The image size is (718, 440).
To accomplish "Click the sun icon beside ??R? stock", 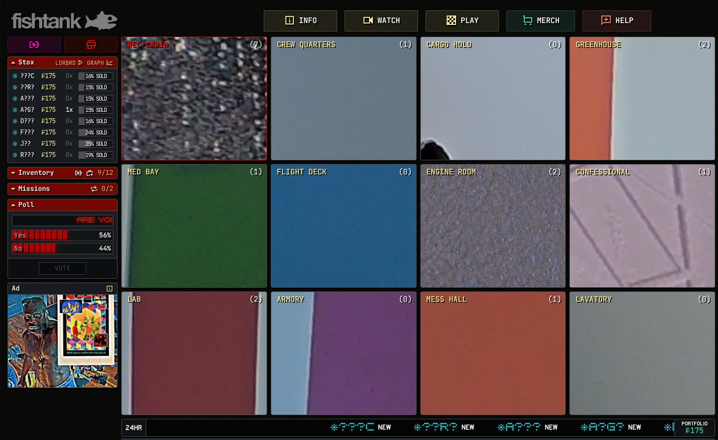I will [x=15, y=87].
